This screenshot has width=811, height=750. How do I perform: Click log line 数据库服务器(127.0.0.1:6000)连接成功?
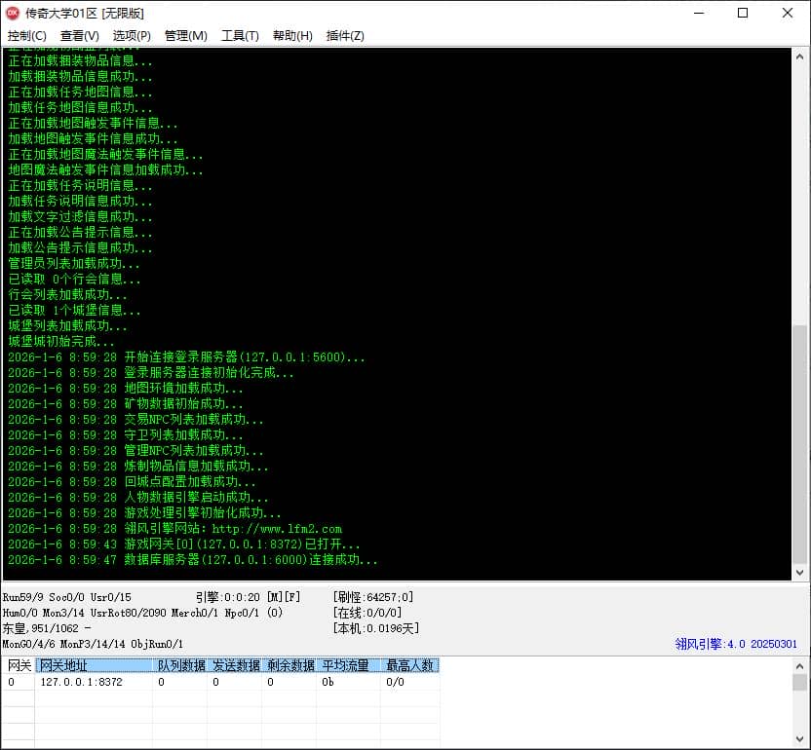pos(192,560)
